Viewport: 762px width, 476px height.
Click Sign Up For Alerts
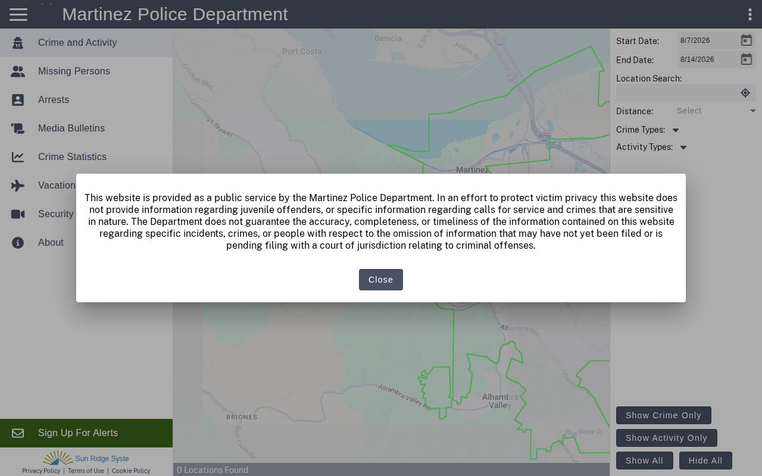tap(86, 433)
